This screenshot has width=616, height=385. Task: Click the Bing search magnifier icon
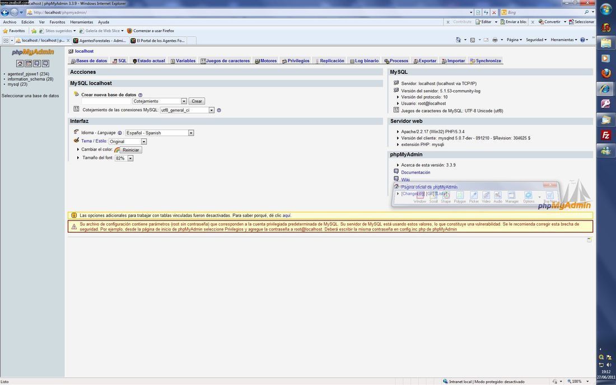click(586, 12)
